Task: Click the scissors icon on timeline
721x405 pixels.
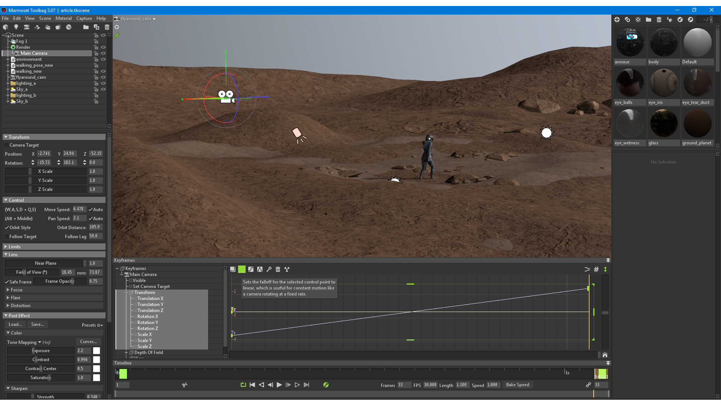Action: coord(185,385)
